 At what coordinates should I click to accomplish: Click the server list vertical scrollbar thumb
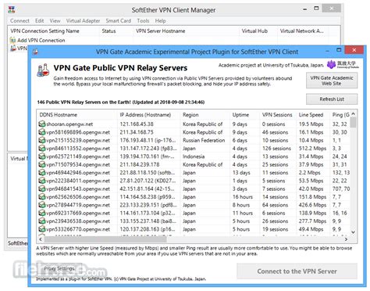(x=353, y=122)
